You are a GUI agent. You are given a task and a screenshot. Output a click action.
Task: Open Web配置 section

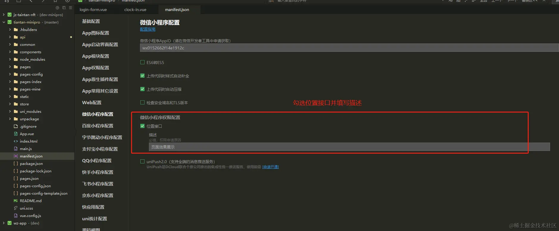tap(92, 102)
